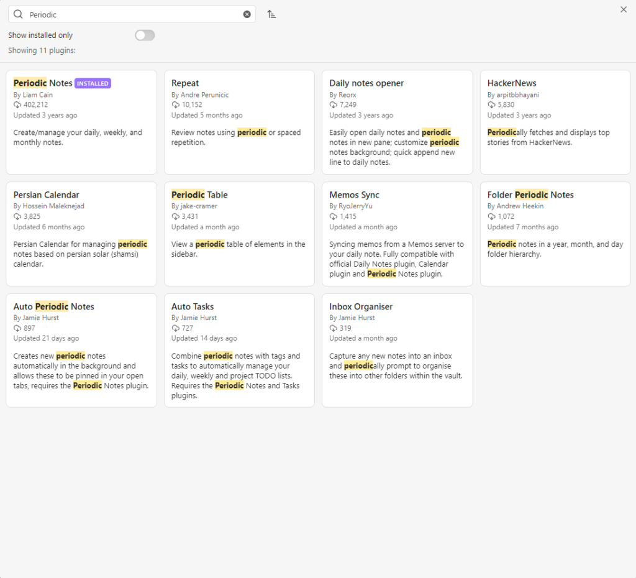Open the sort order options icon
This screenshot has width=636, height=578.
271,13
